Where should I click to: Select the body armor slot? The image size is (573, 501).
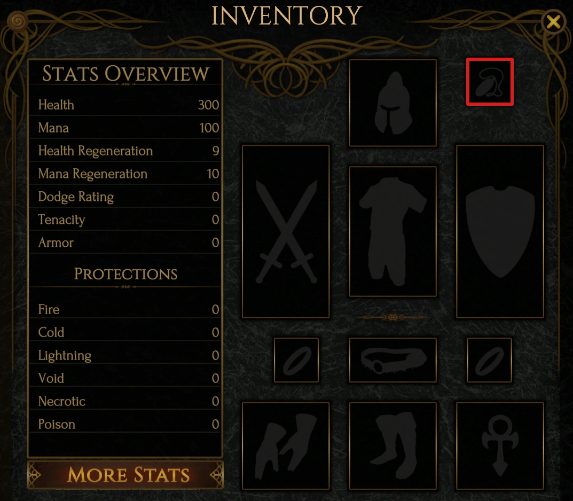coord(393,231)
